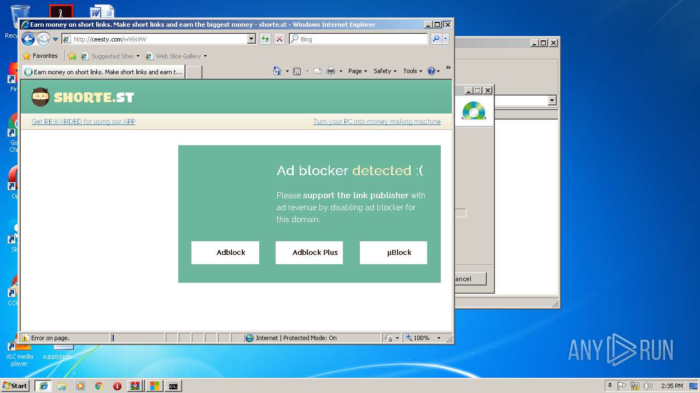The image size is (700, 393).
Task: Click the Print icon
Action: coord(331,71)
